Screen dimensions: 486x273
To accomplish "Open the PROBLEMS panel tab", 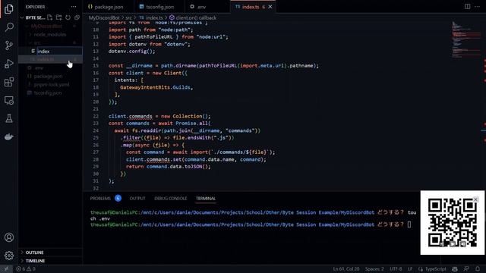I will tap(100, 199).
